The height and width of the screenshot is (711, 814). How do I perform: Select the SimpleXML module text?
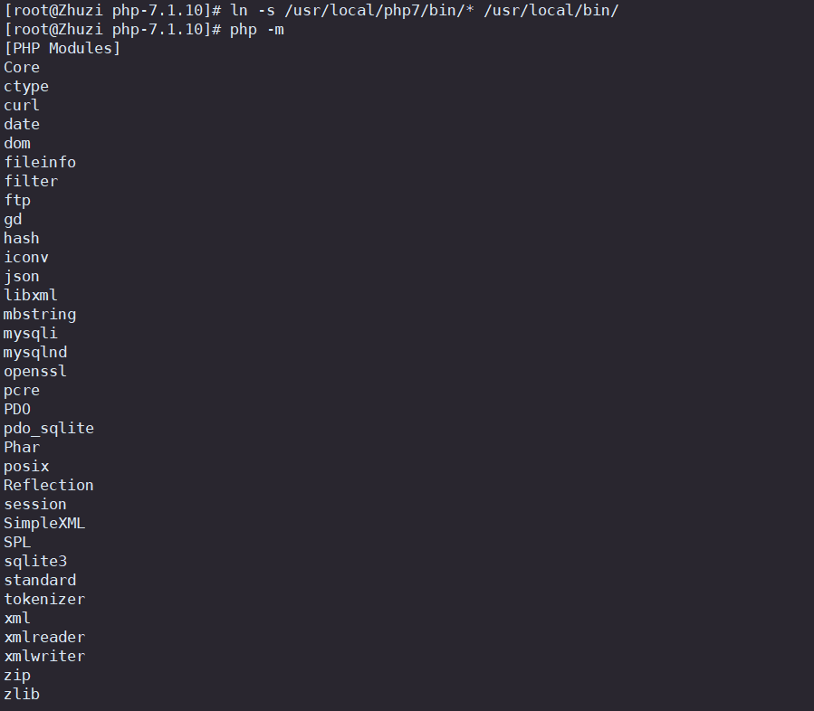[x=44, y=523]
